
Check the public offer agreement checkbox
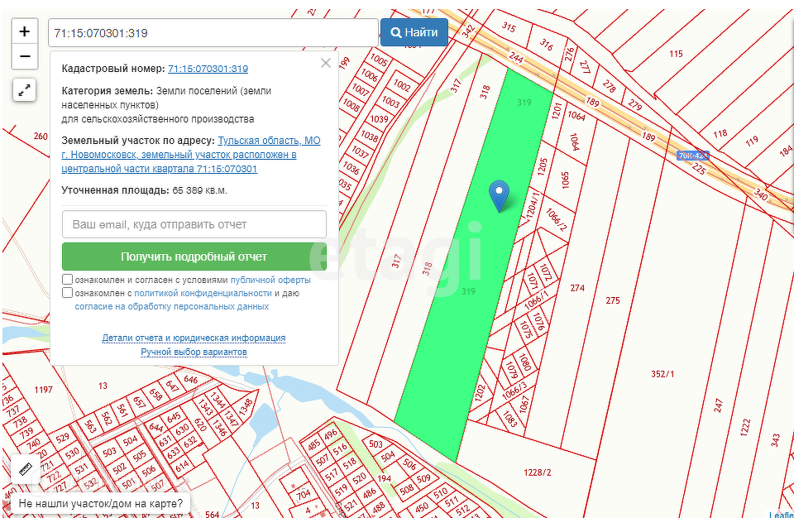pos(67,280)
